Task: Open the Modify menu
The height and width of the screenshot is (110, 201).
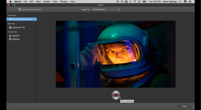Action: pos(47,2)
